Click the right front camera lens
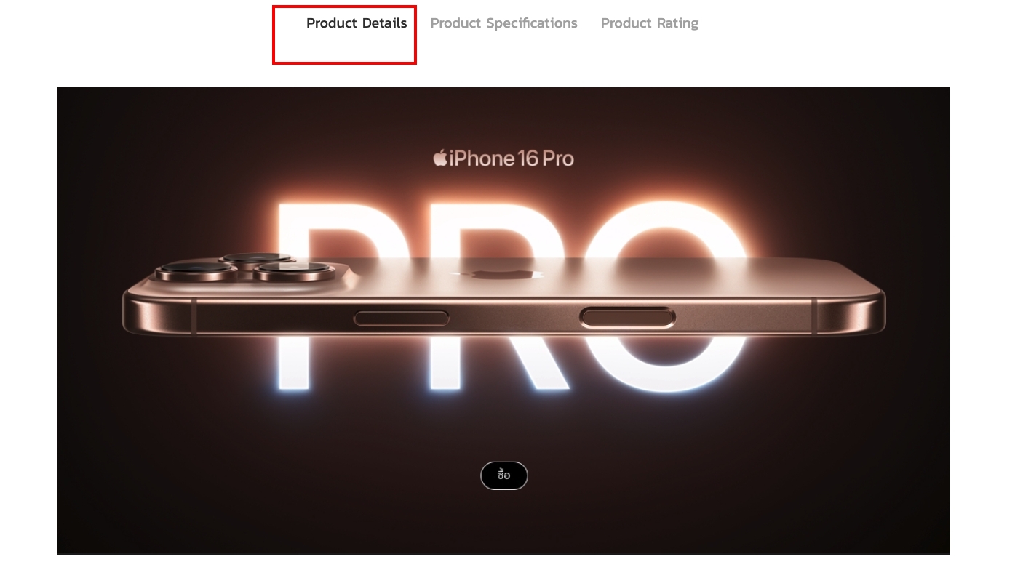Viewport: 1015px width, 570px height. (295, 273)
